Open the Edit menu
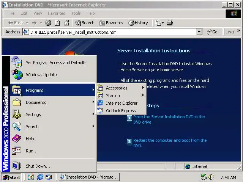 [x=24, y=14]
